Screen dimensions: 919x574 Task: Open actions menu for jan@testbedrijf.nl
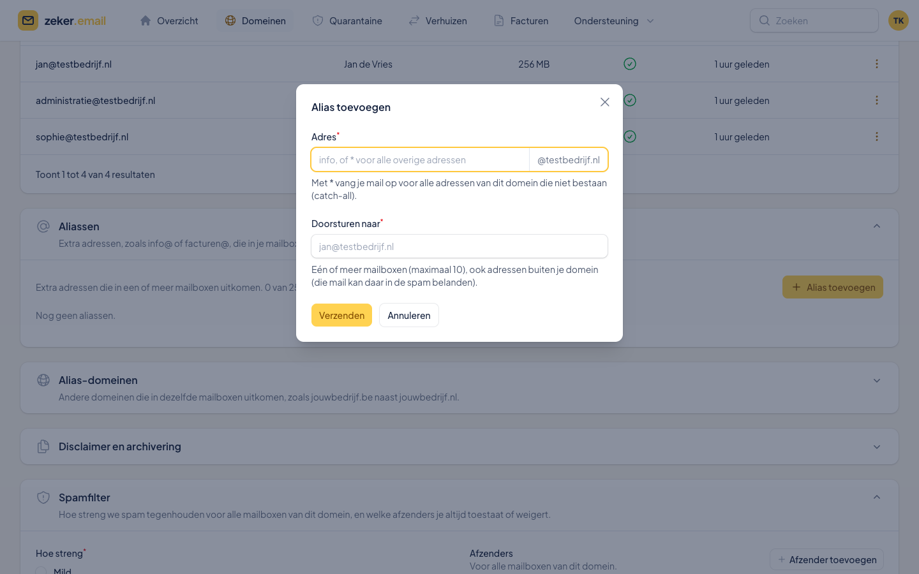tap(877, 64)
